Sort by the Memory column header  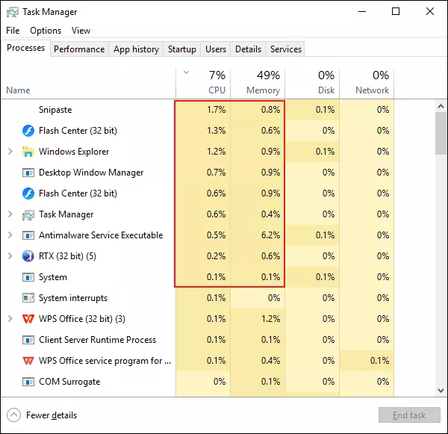point(258,84)
